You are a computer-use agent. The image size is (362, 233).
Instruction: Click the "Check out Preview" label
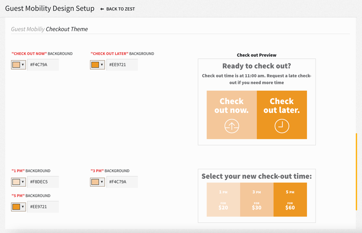(257, 55)
